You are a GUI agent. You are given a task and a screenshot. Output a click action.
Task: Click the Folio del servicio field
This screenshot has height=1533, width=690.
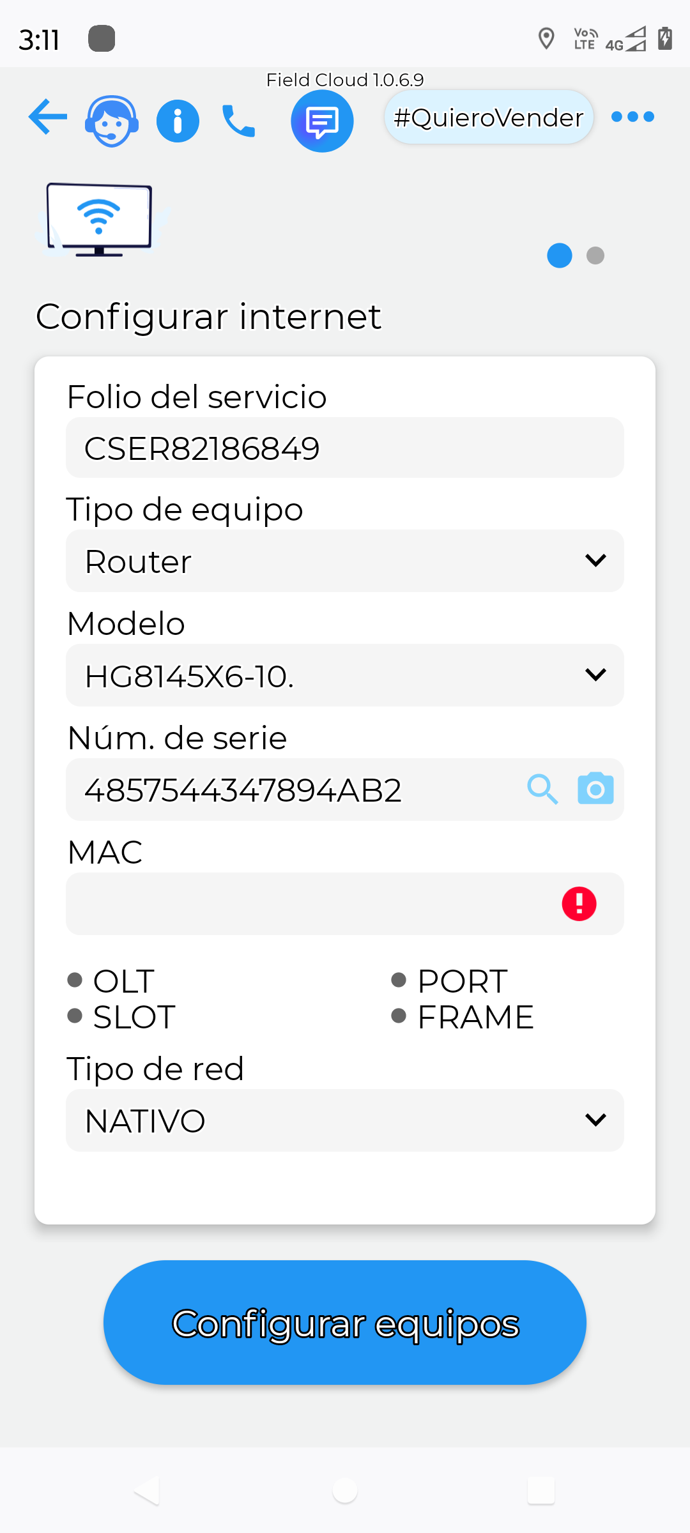click(x=345, y=447)
